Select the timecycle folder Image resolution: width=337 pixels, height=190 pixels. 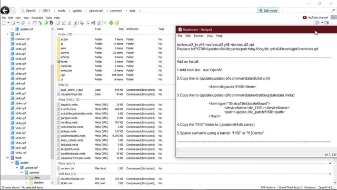[66, 70]
